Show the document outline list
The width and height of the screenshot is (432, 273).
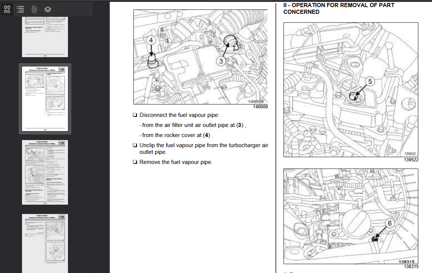pos(21,9)
